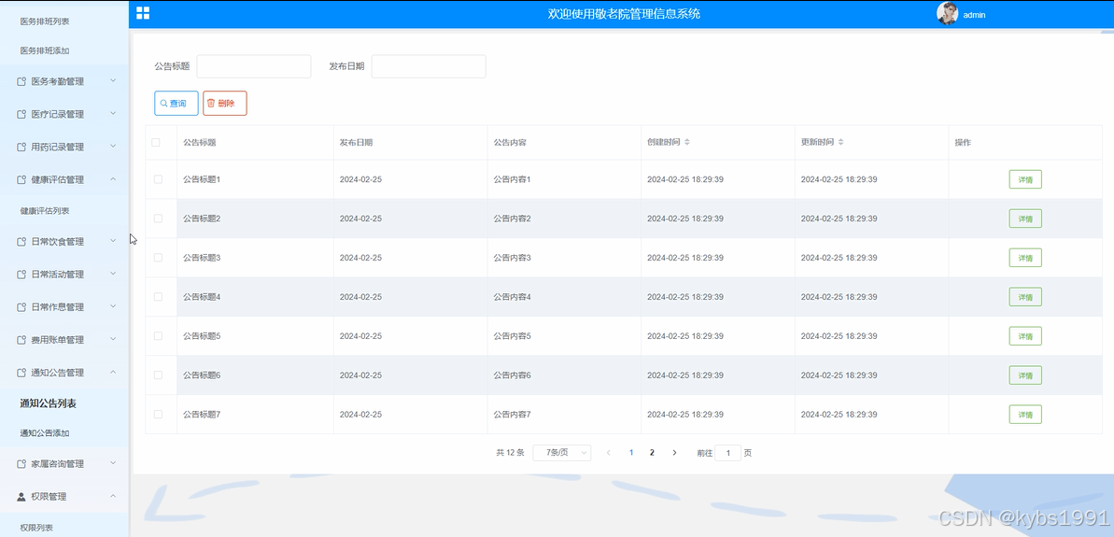Click the red 删除 button
1114x537 pixels.
[224, 103]
